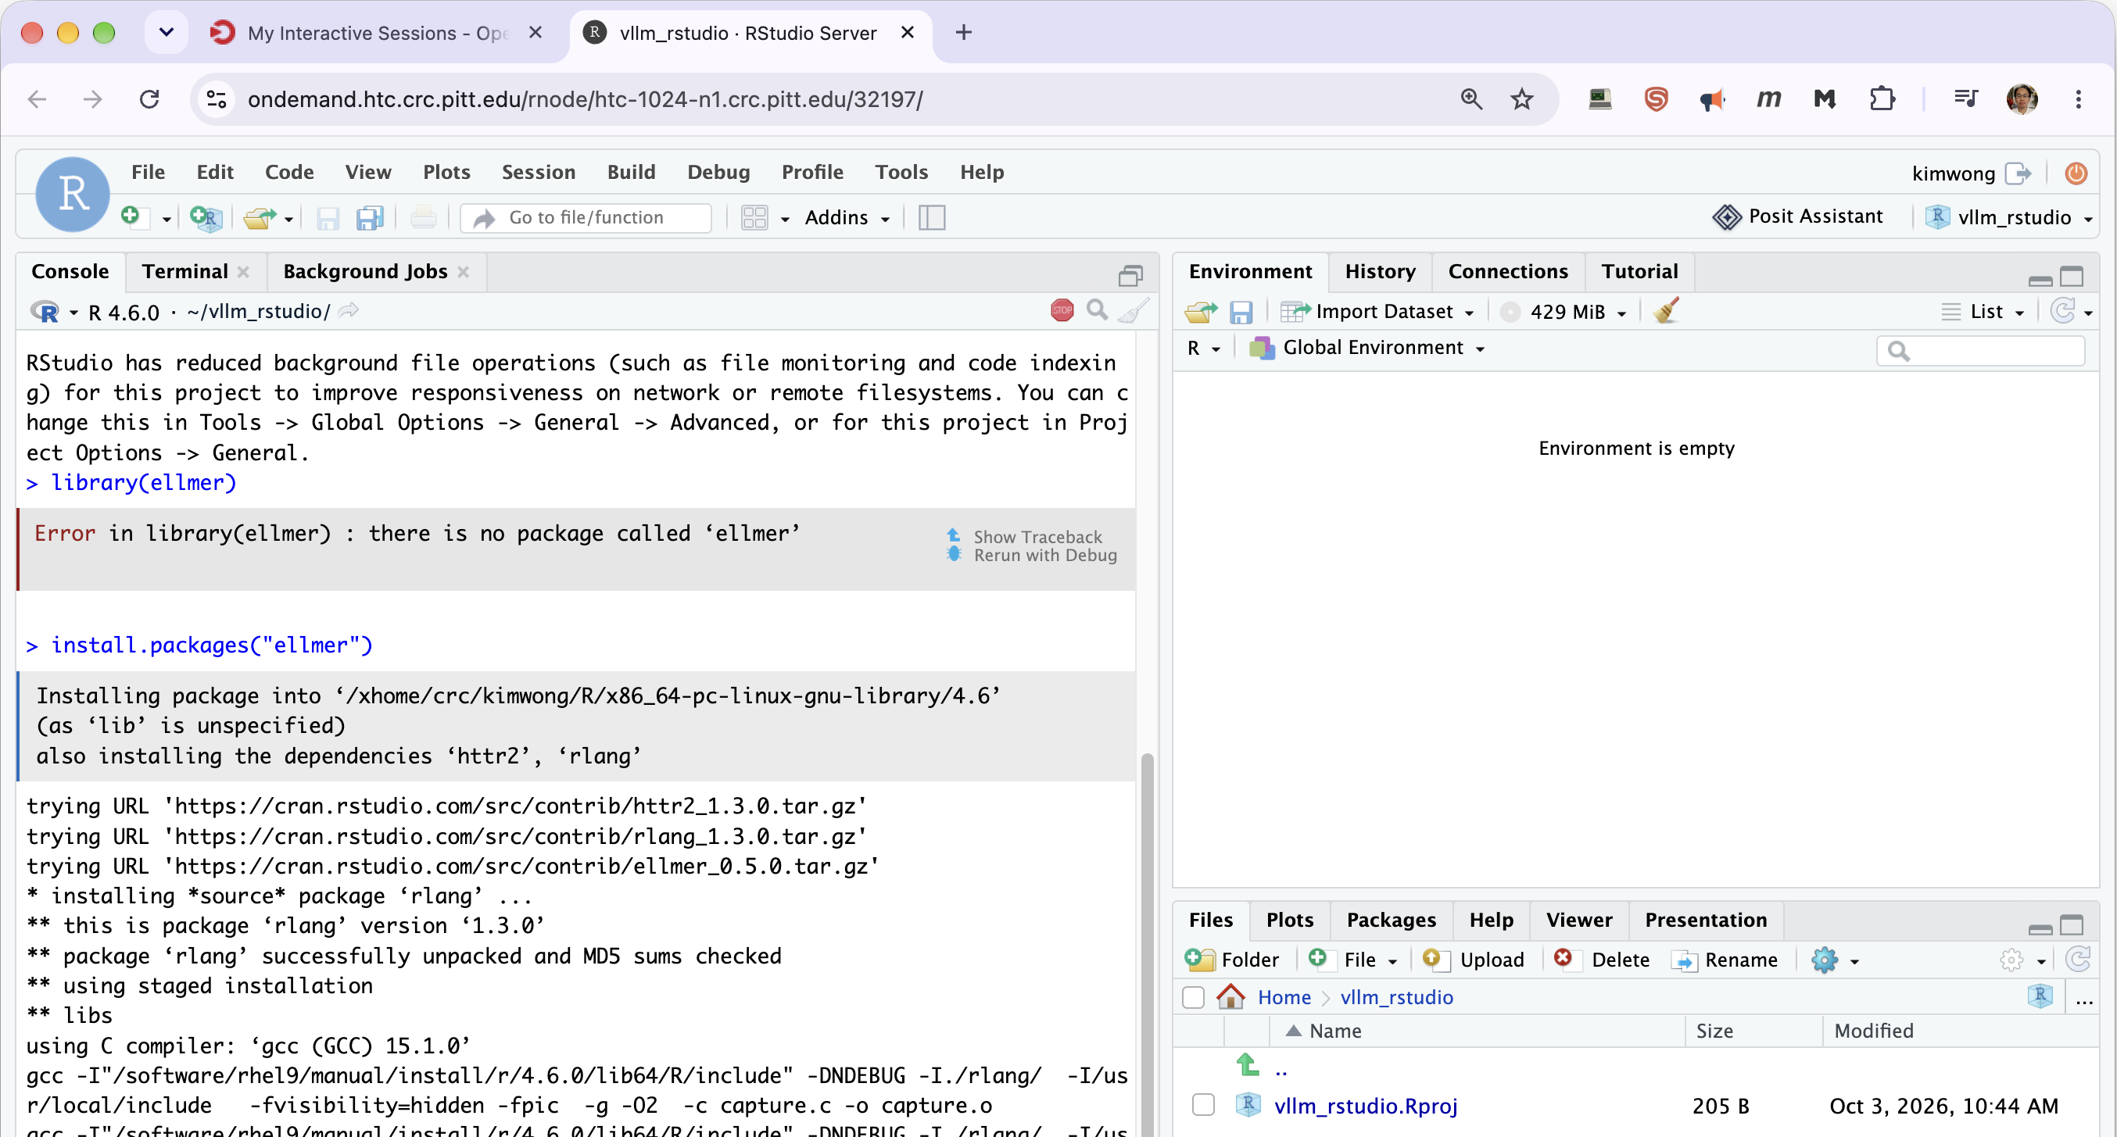Refresh the Files pane listing

(2076, 959)
